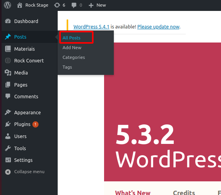Open the Media menu item
The height and width of the screenshot is (195, 221).
[x=21, y=73]
